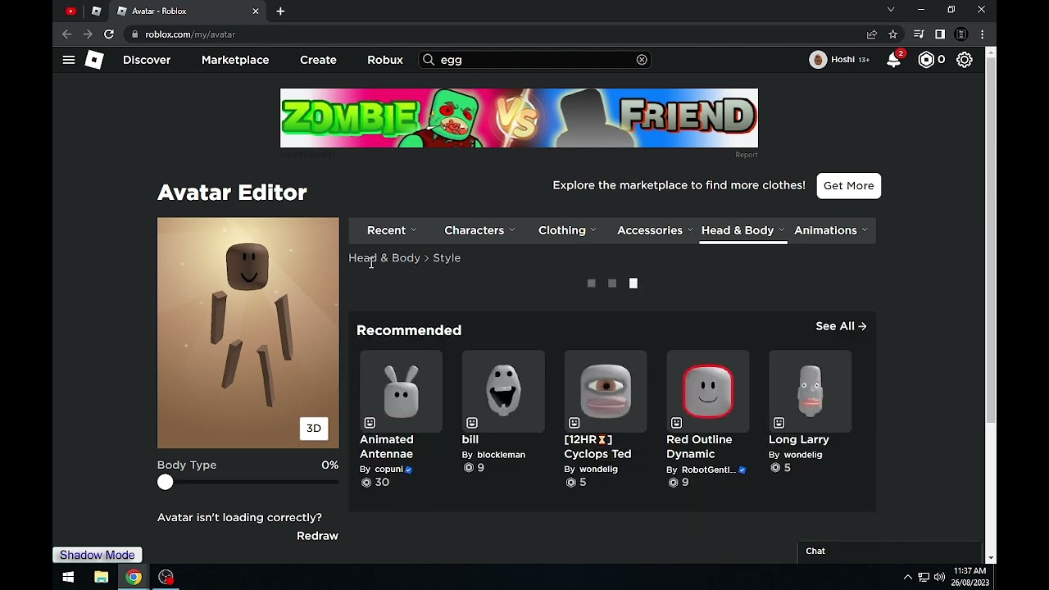Open the Chrome tab search dropdown

click(x=891, y=10)
